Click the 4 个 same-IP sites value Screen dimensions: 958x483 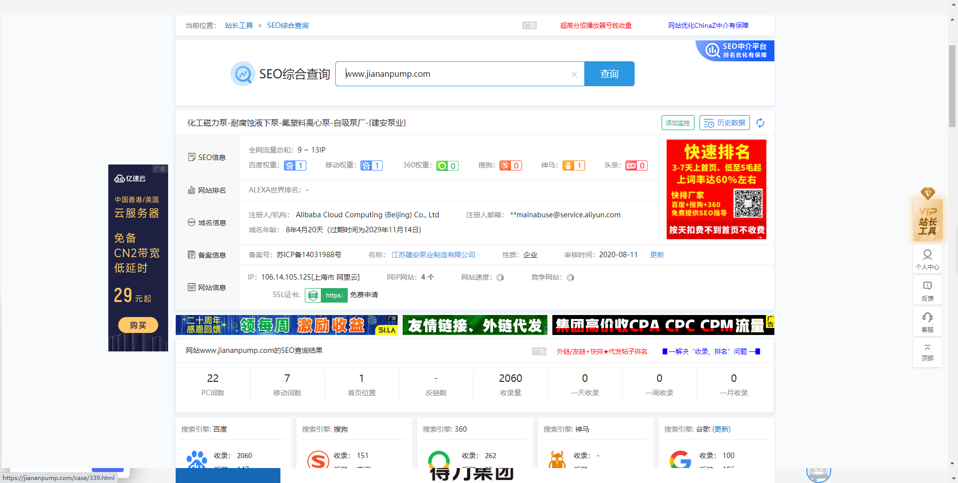428,277
